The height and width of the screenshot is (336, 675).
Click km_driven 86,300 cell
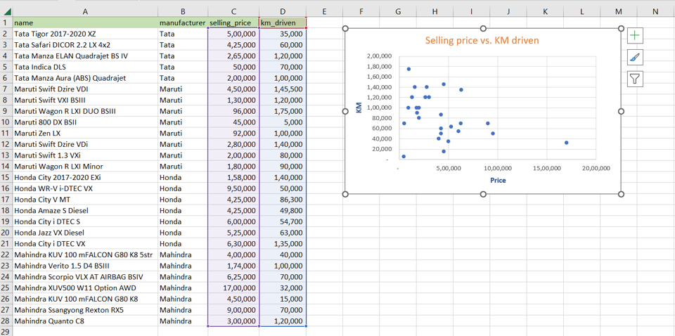coord(283,200)
